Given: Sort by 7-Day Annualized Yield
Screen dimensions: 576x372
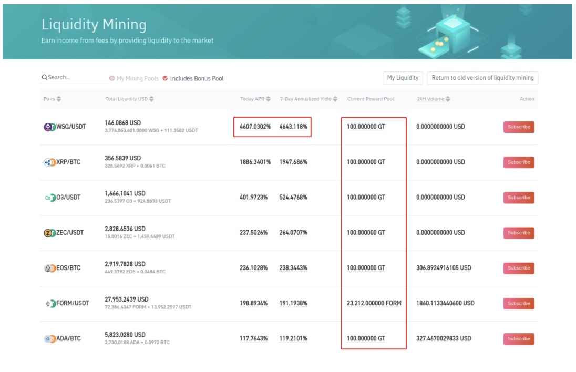Looking at the screenshot, I should [x=335, y=99].
